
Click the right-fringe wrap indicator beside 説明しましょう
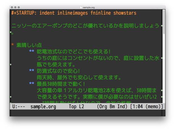[x=162, y=26]
